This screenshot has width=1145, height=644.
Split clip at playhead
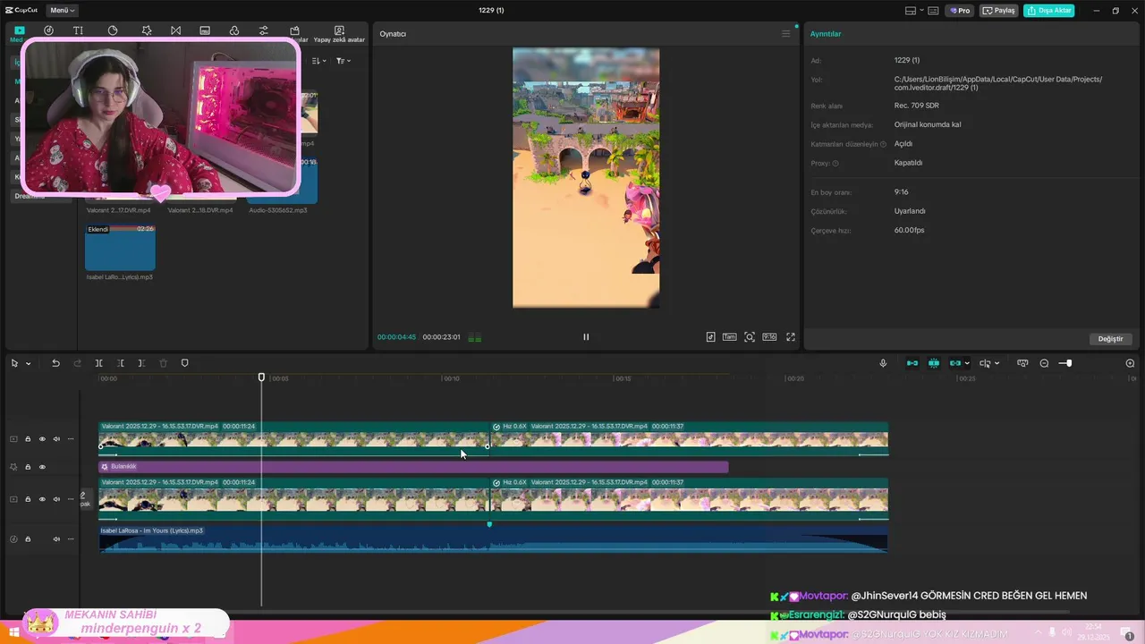tap(98, 363)
